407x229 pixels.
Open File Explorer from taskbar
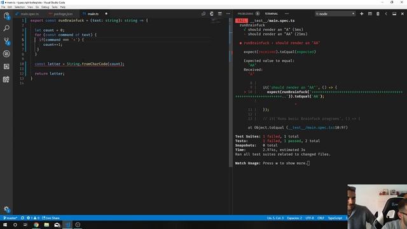(46, 225)
